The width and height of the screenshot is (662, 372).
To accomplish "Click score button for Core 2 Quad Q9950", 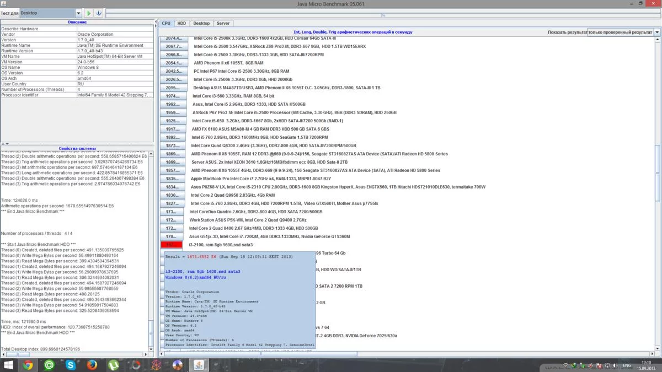I will point(172,195).
